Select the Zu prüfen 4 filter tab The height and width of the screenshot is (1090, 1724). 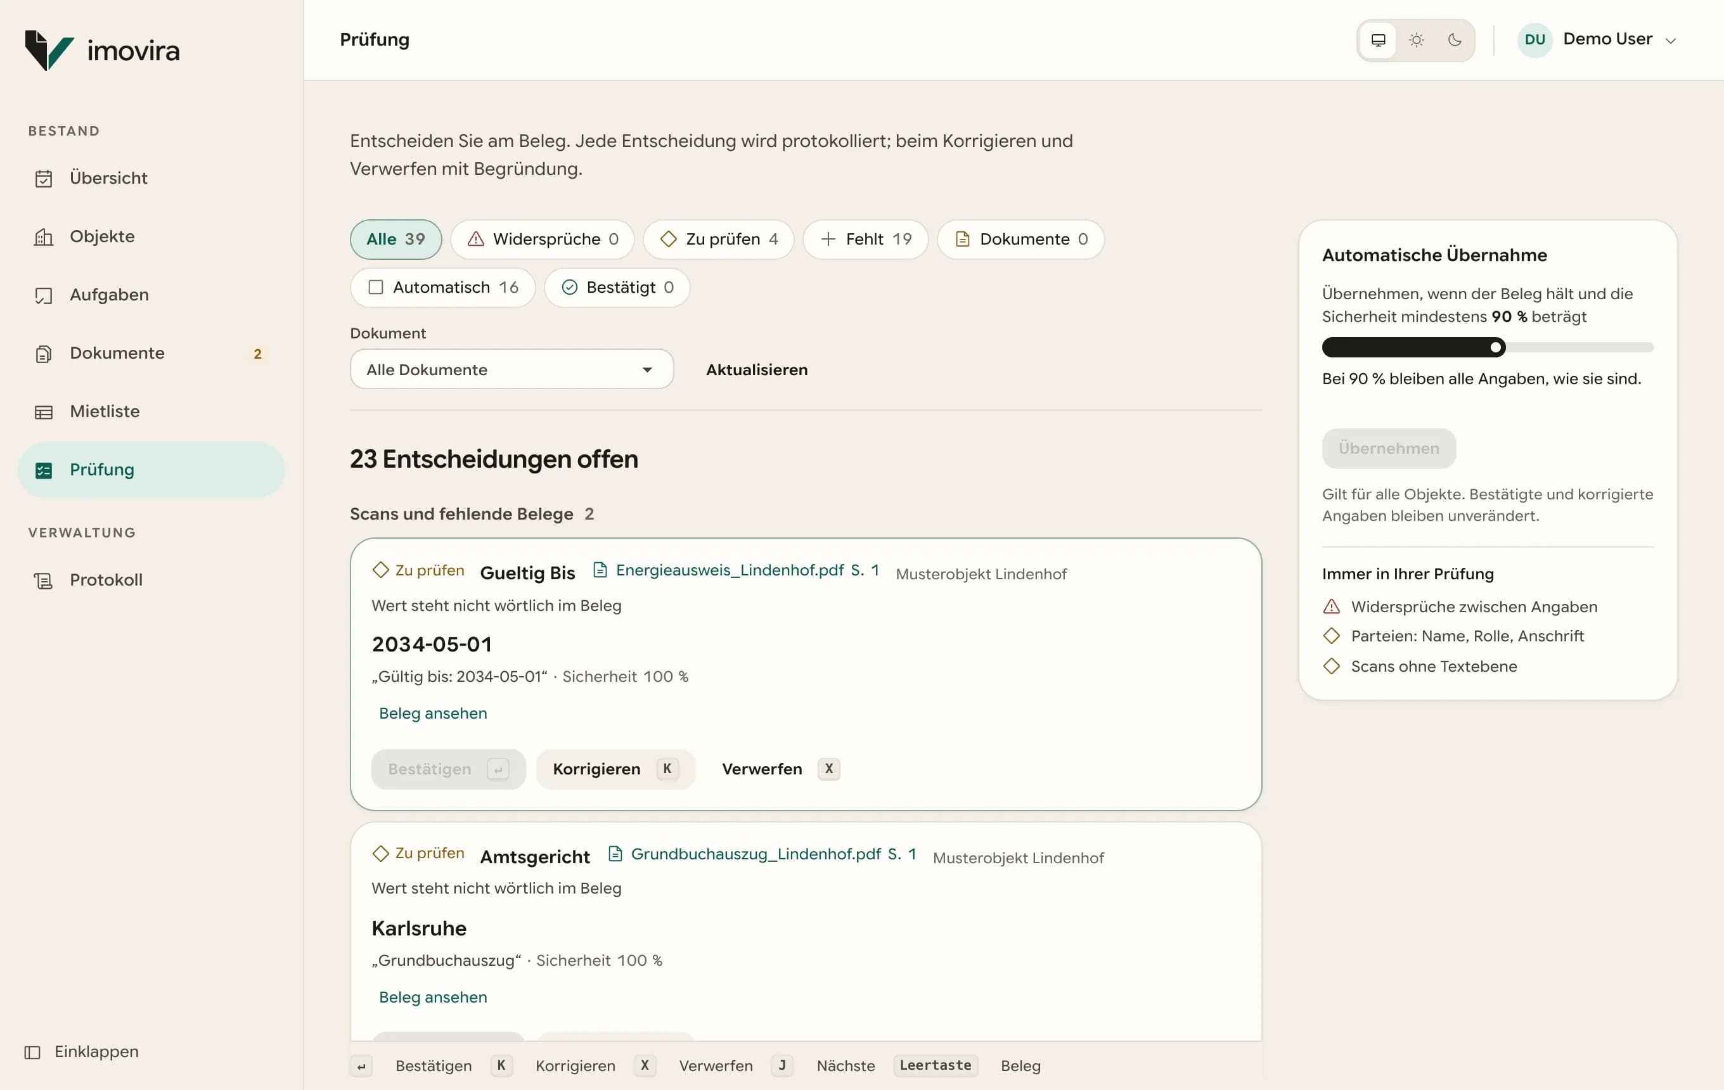[718, 239]
